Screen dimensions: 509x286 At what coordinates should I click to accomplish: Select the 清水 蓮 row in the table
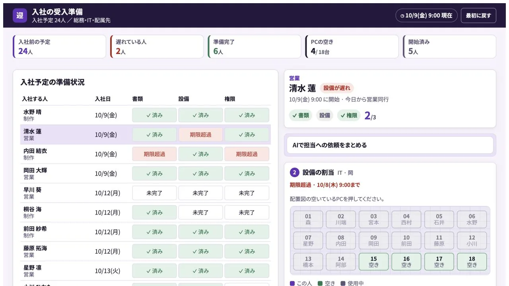146,135
